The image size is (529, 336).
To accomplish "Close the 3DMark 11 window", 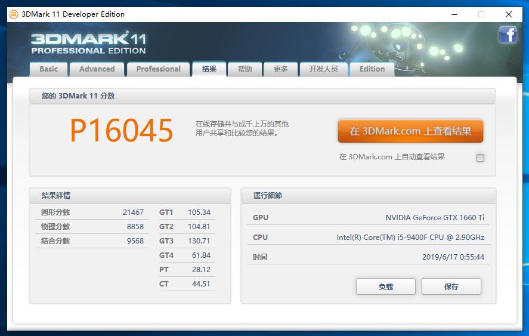I will coord(508,14).
